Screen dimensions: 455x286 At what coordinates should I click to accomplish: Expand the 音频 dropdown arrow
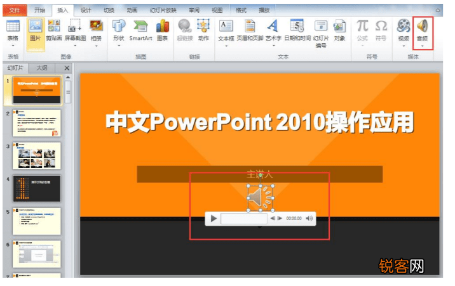pos(423,46)
